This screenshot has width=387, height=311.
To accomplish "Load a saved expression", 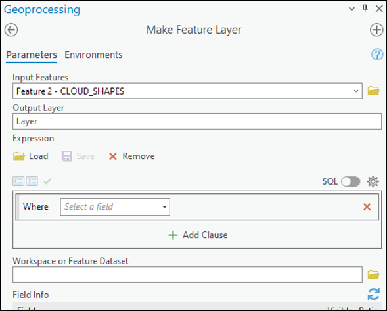I will click(31, 156).
